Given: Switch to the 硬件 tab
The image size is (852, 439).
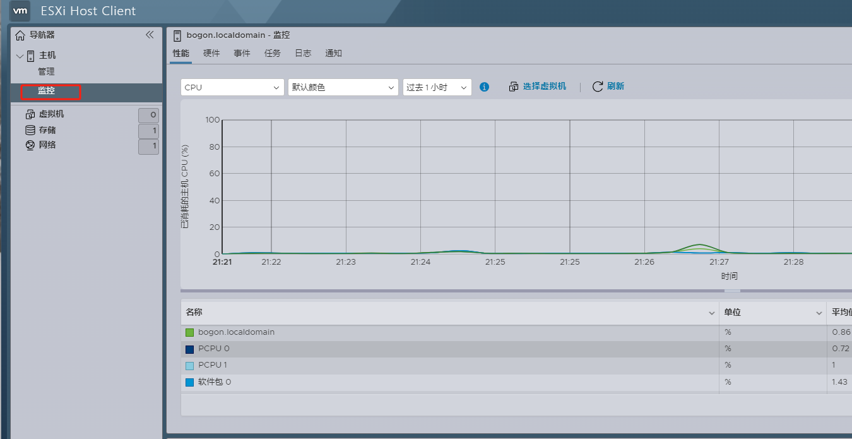Looking at the screenshot, I should 211,54.
